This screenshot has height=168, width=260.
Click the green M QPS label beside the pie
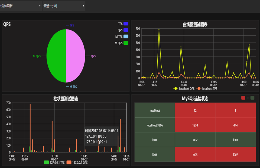pyautogui.click(x=37, y=56)
